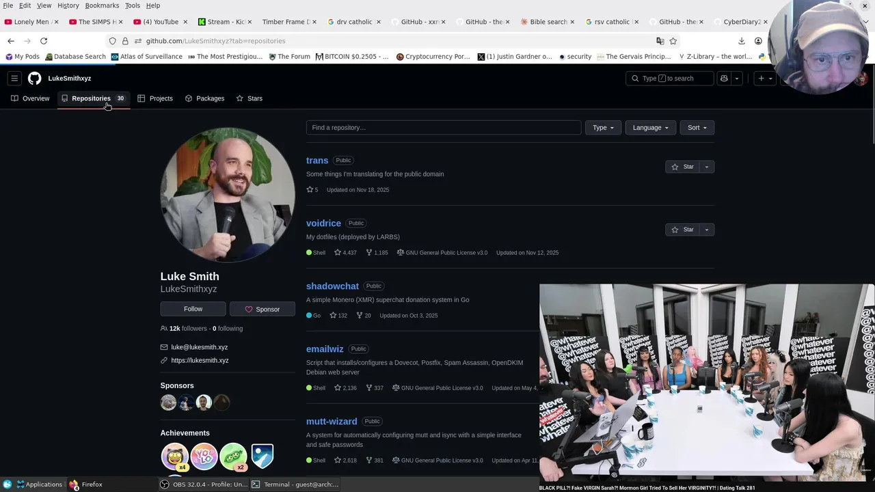
Task: Open the Firefox downloads icon
Action: click(741, 41)
